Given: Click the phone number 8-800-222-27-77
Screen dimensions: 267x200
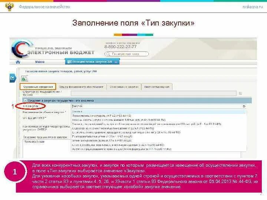Looking at the screenshot, I should (x=121, y=47).
